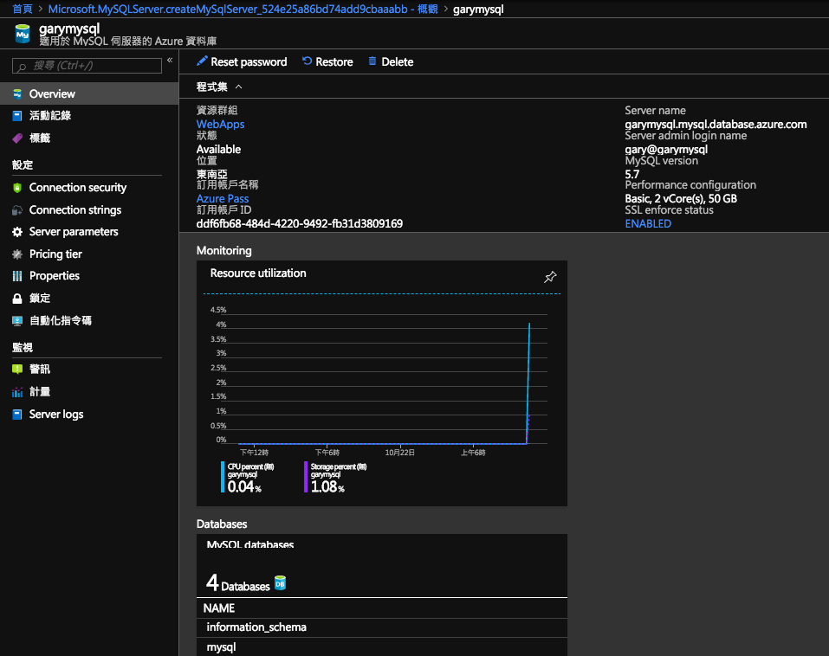Open Pricing tier page
829x656 pixels.
coord(89,254)
